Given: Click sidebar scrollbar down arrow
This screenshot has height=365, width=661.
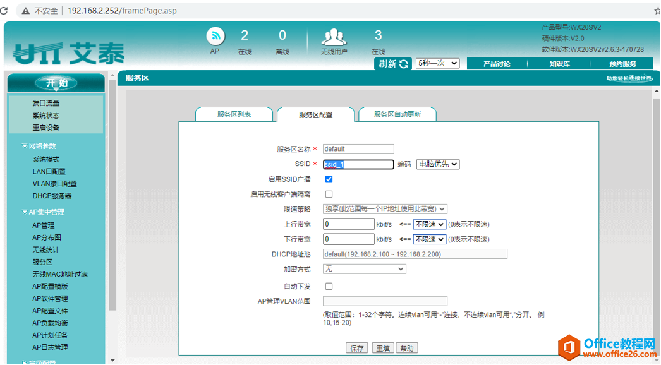Looking at the screenshot, I should [x=112, y=361].
